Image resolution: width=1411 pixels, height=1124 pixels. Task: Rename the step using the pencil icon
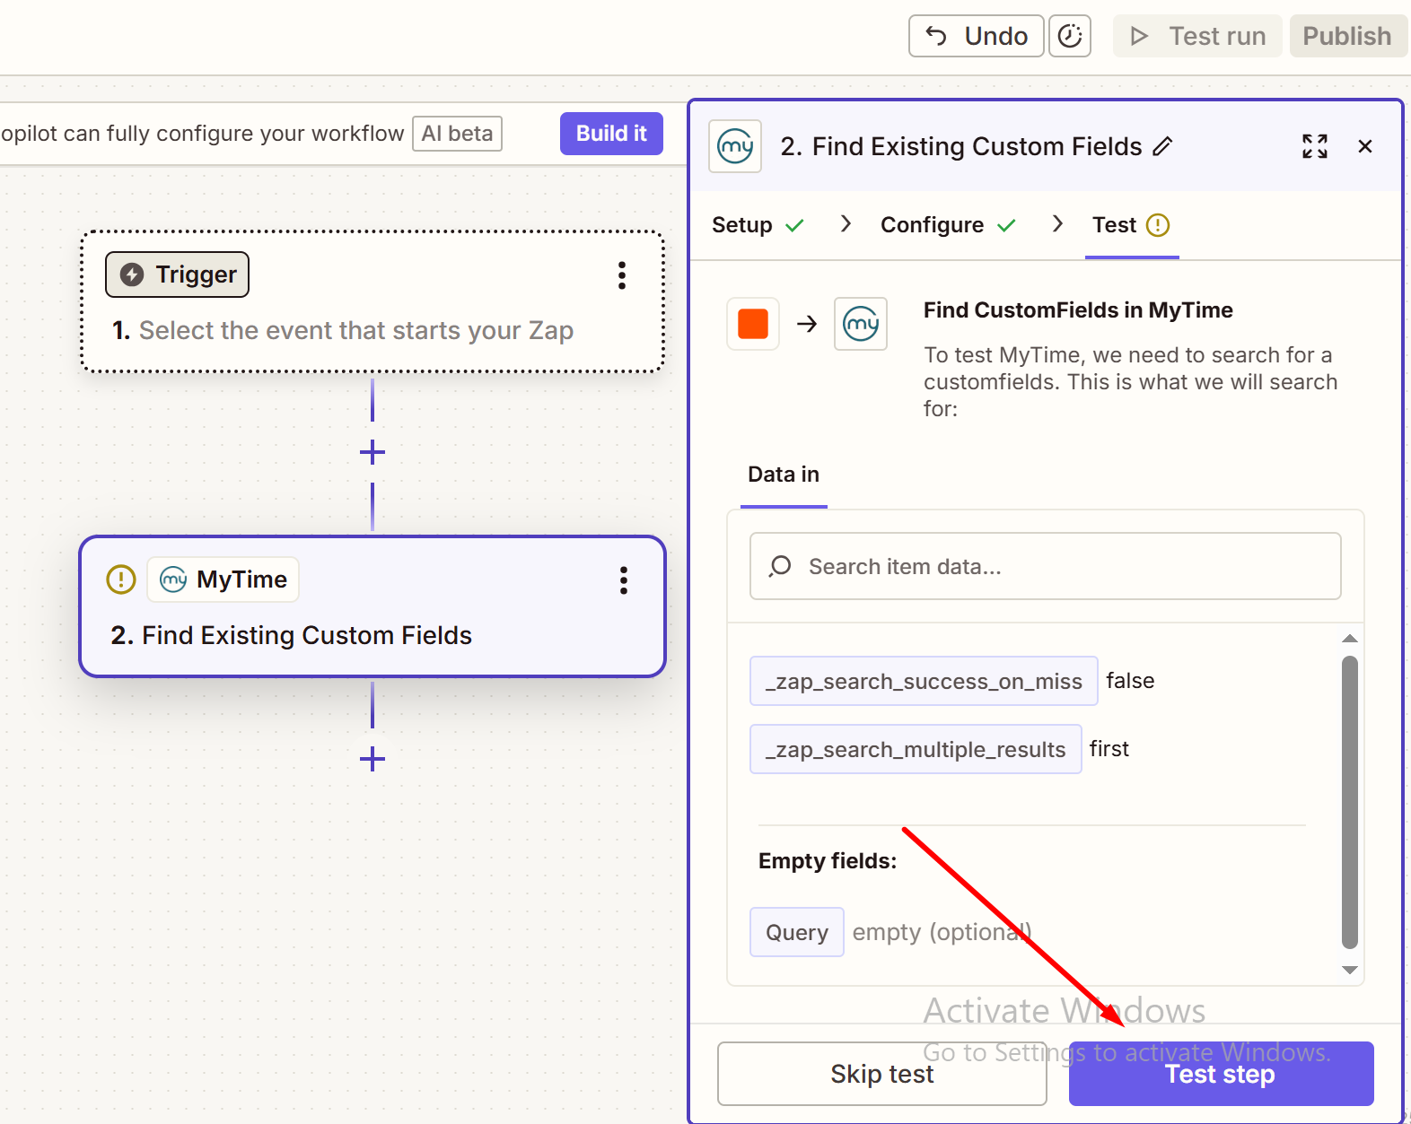click(1162, 146)
